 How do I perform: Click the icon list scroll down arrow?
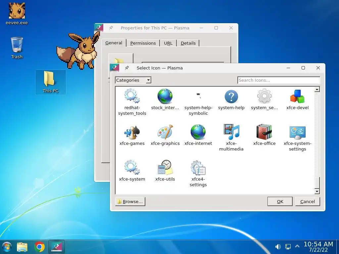317,191
